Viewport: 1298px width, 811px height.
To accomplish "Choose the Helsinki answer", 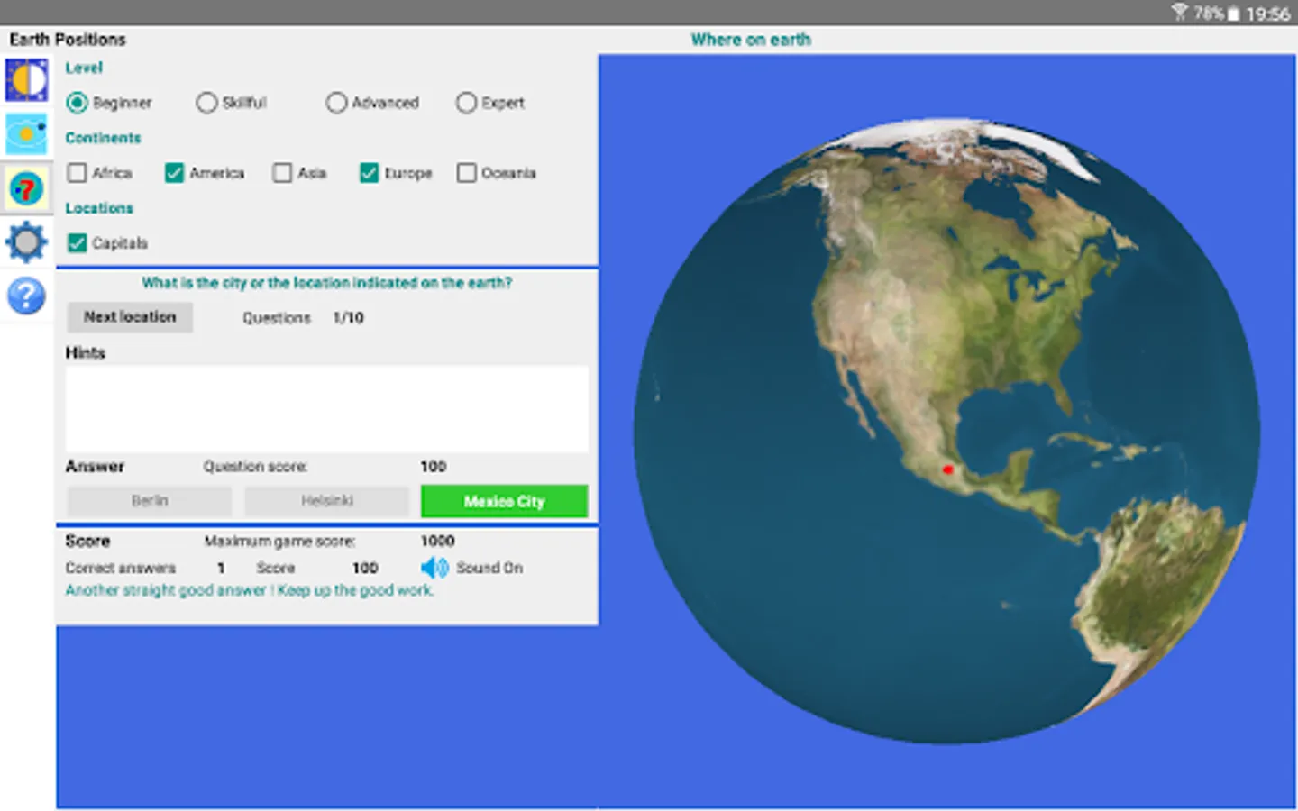I will [x=327, y=501].
